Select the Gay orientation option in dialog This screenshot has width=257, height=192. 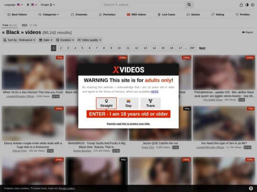coord(128,103)
